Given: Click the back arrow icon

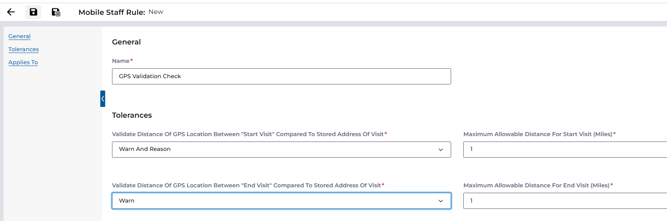Looking at the screenshot, I should click(11, 12).
